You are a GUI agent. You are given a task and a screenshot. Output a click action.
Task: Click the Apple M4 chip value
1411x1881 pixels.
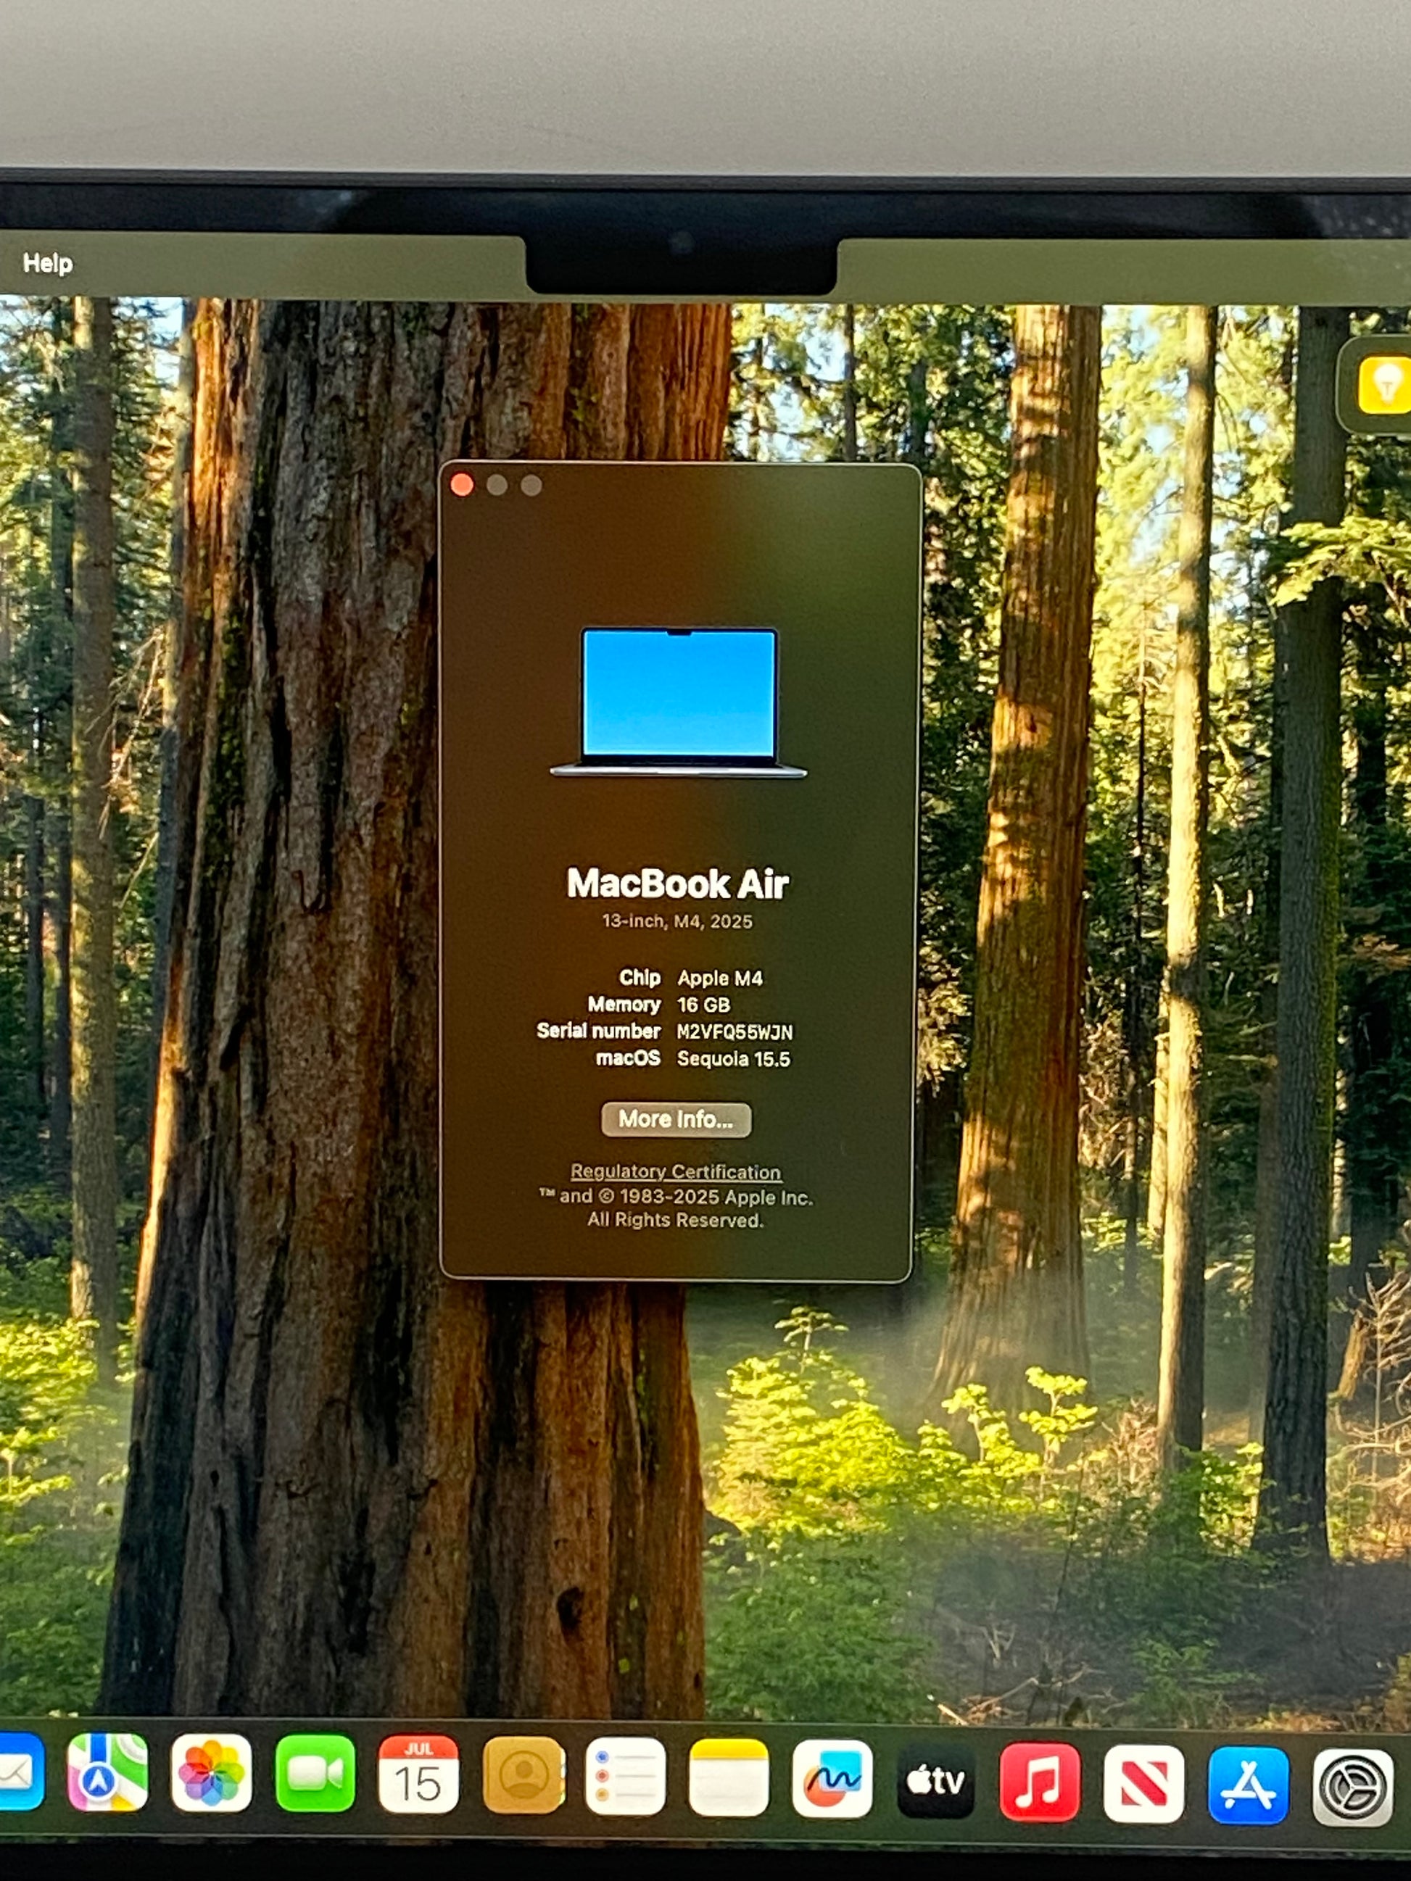[x=721, y=979]
